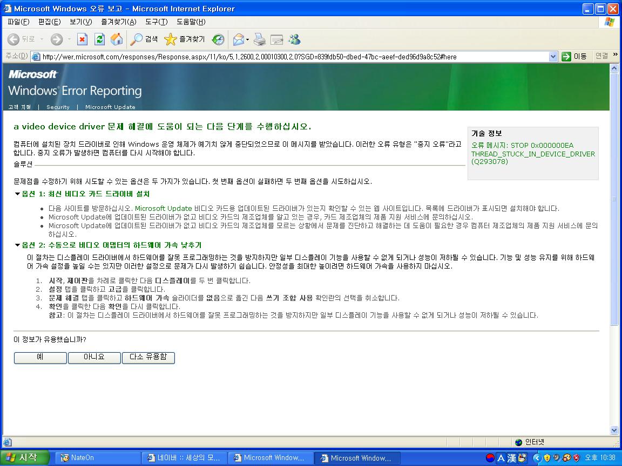Screen dimensions: 622x466
Task: Switch to NateOn in the taskbar
Action: (x=97, y=458)
